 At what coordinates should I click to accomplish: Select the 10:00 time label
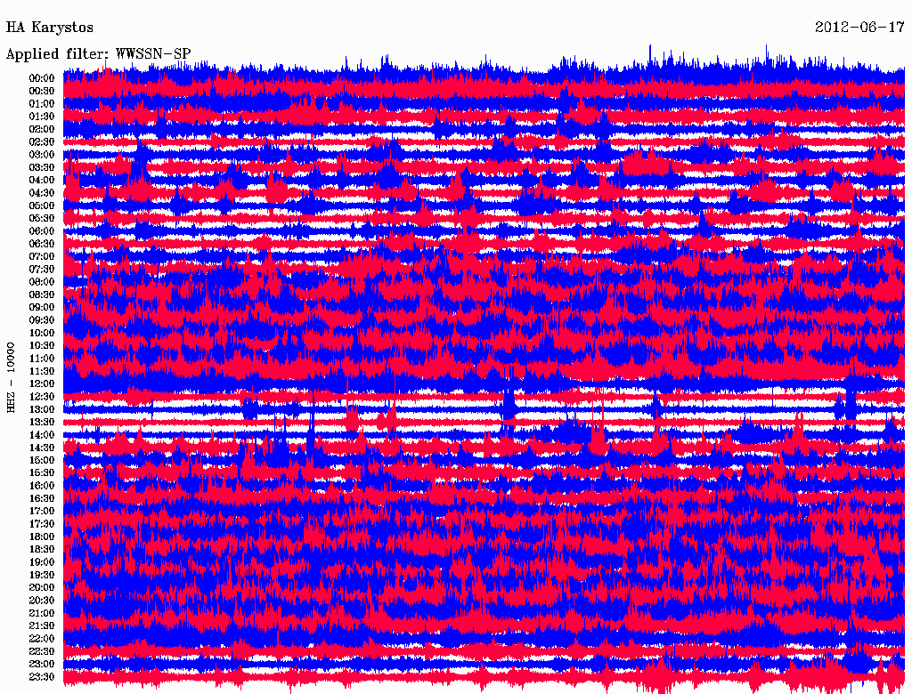click(42, 333)
